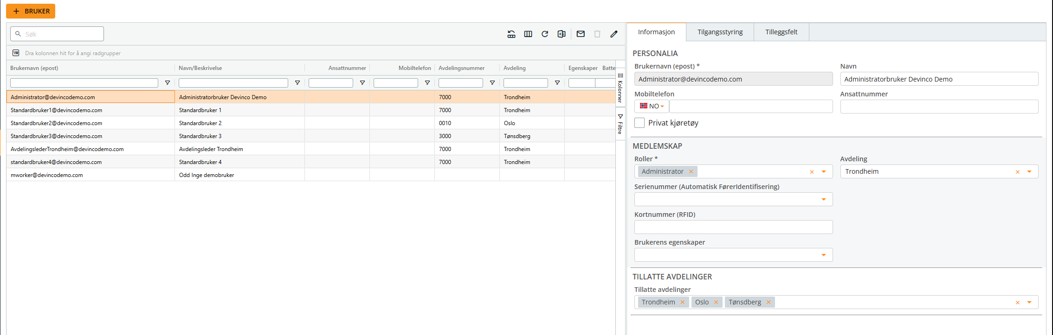Tick the Privat kjøretøy checkbox
The width and height of the screenshot is (1053, 335).
640,123
